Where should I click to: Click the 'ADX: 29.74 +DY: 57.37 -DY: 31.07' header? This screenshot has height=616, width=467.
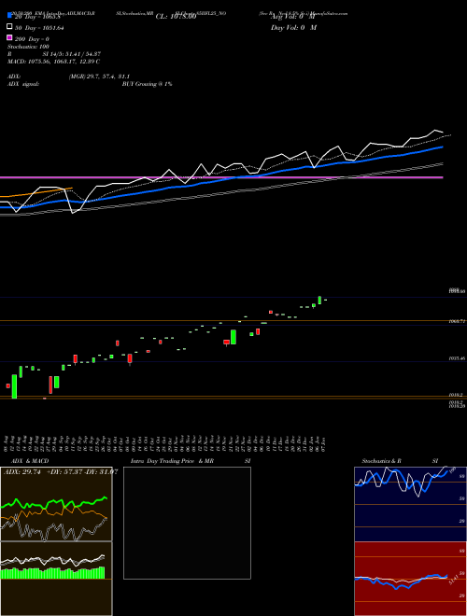(x=60, y=472)
